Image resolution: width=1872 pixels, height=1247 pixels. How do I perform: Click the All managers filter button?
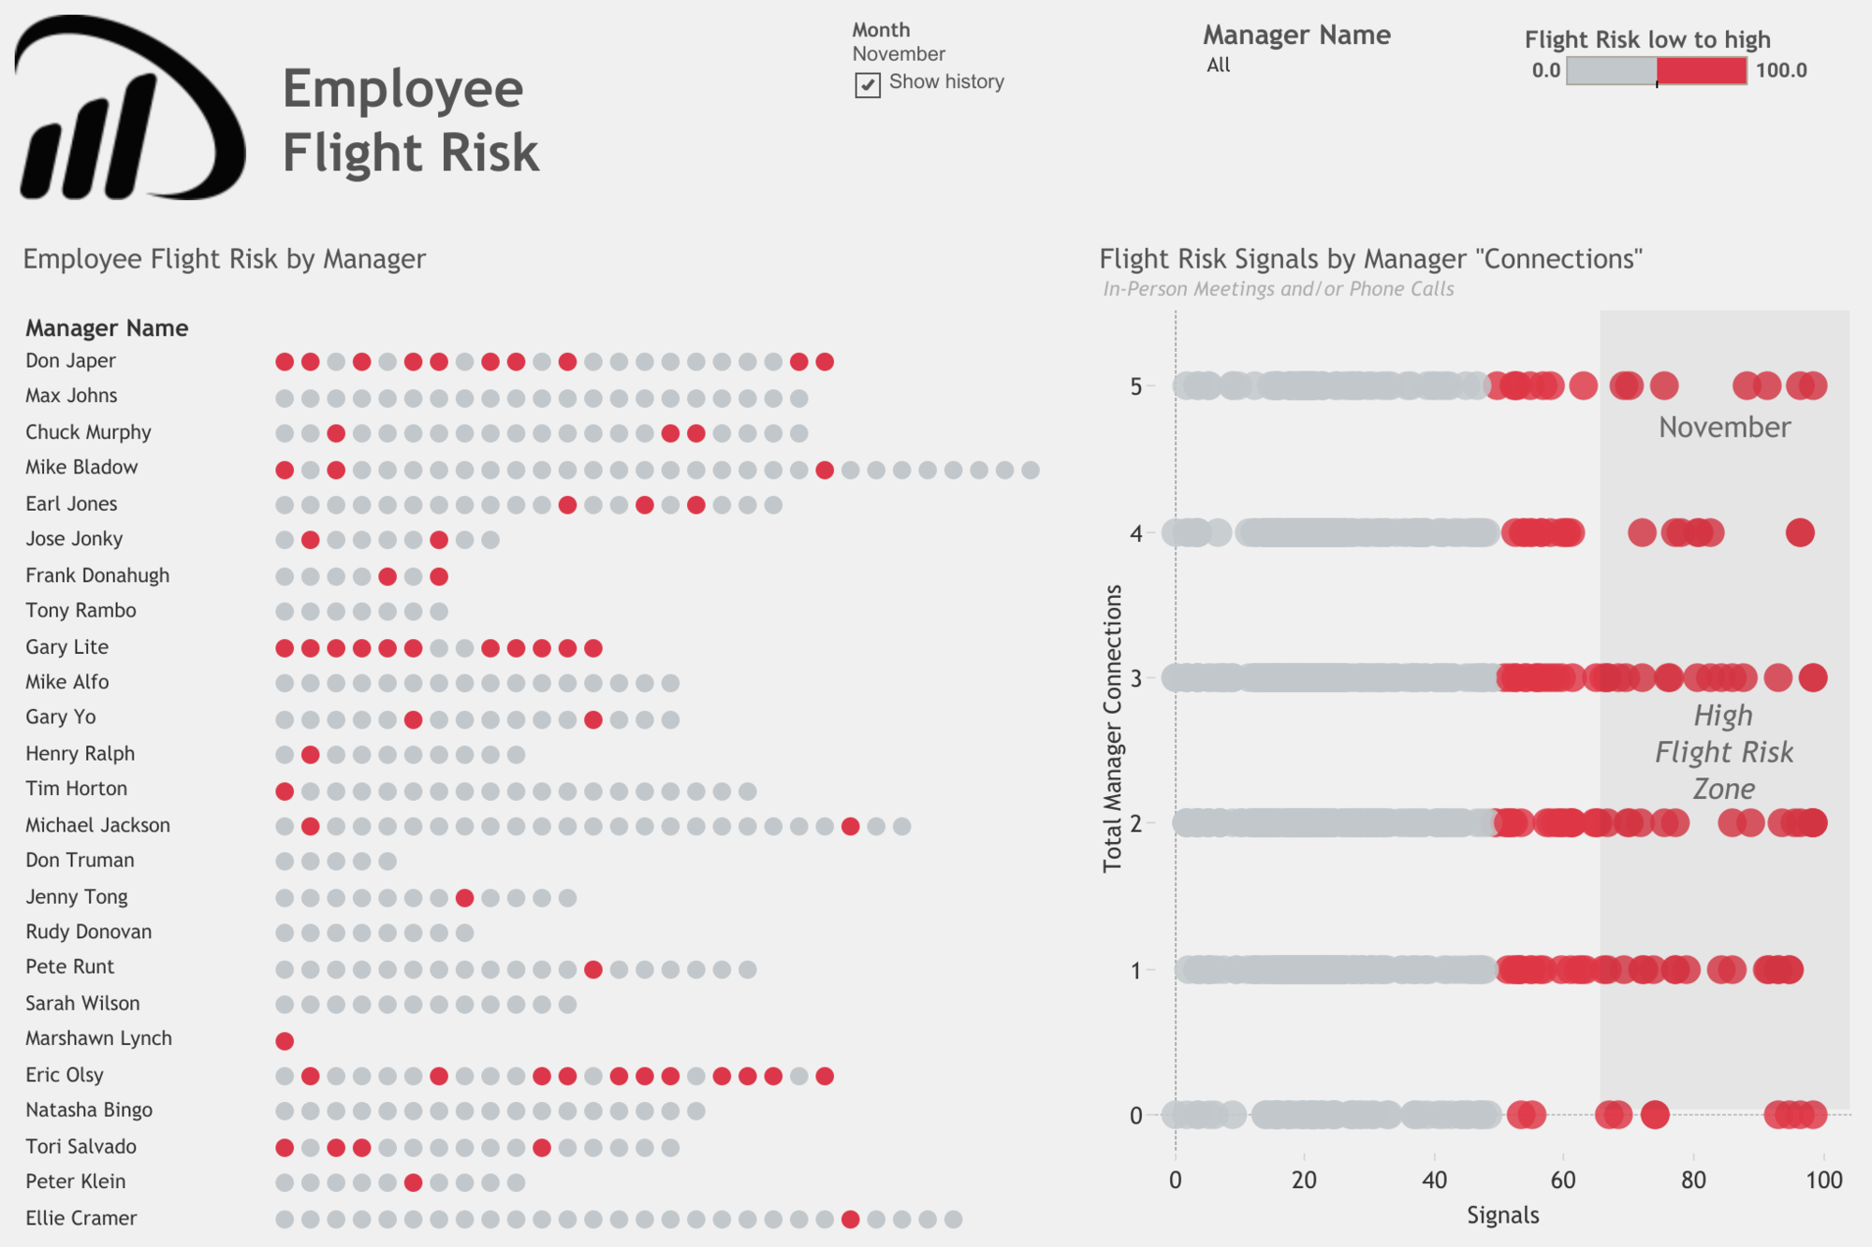pyautogui.click(x=1209, y=68)
